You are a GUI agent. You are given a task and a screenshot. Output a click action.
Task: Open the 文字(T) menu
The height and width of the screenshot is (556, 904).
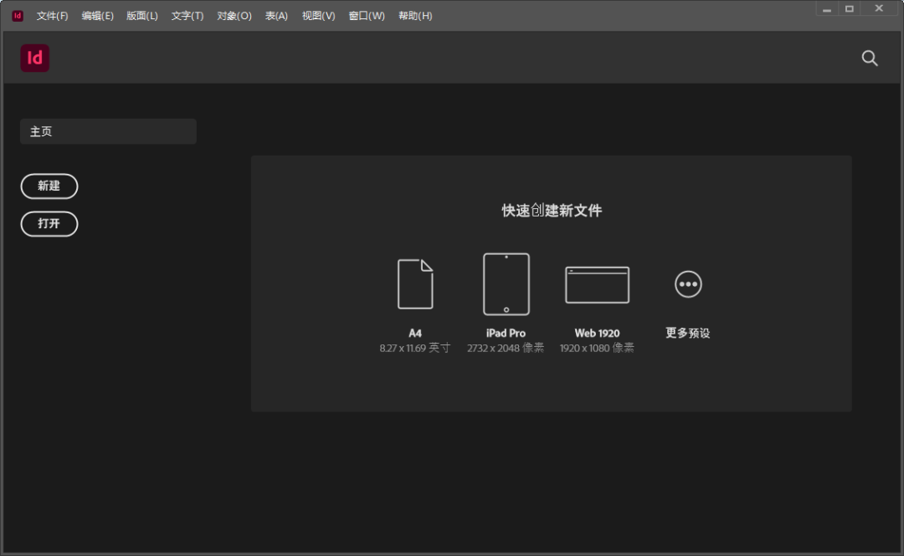click(187, 16)
